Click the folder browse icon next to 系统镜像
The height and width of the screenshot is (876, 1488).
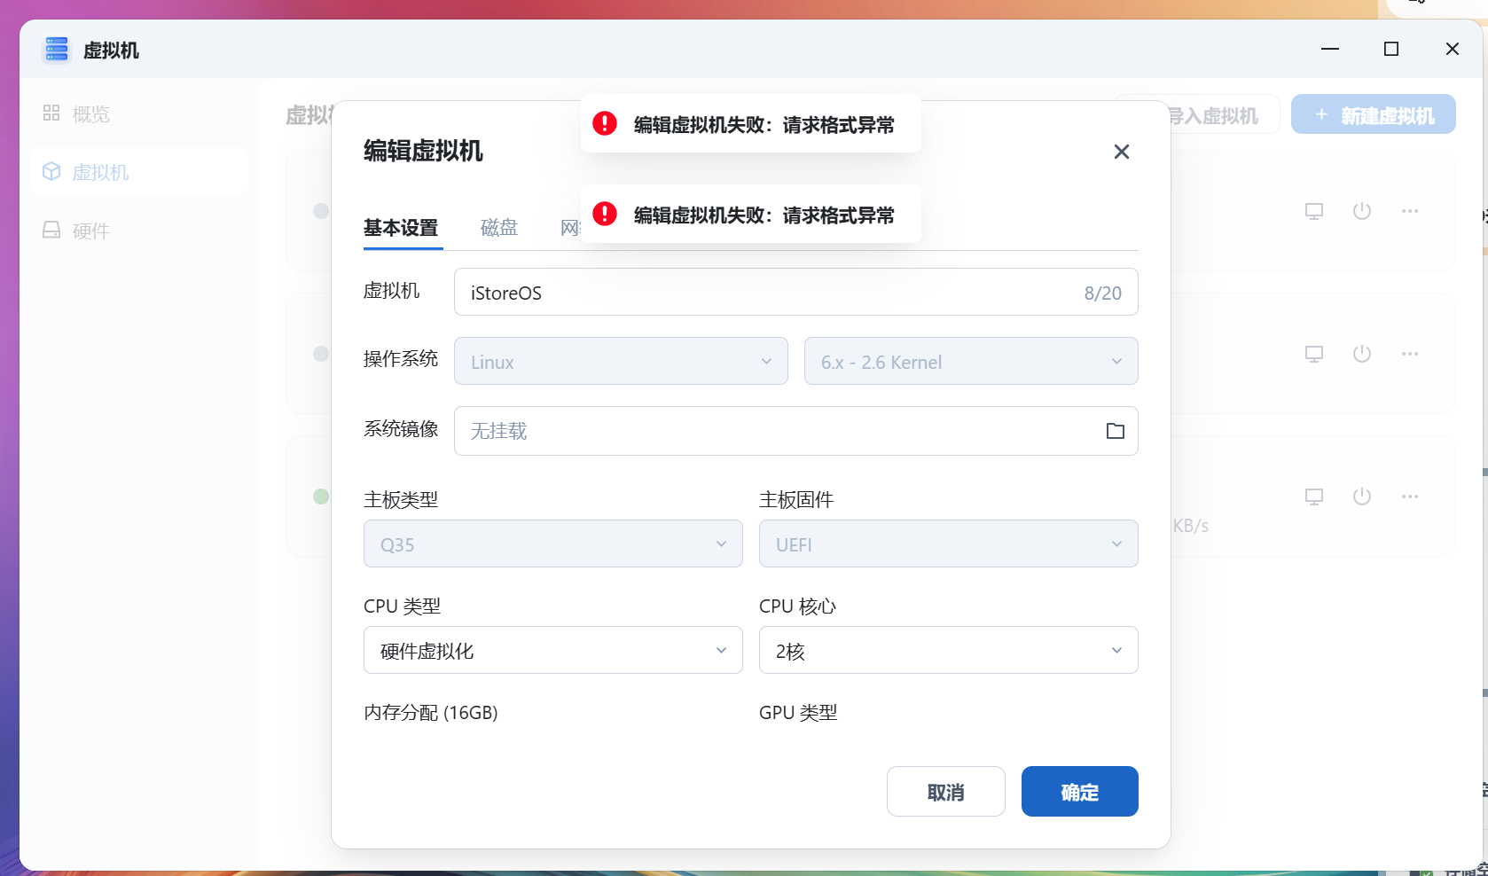1115,431
